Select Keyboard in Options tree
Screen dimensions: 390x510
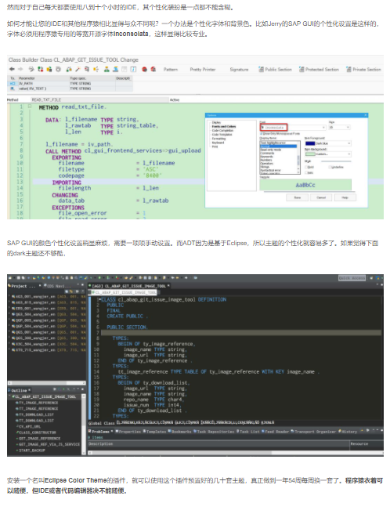tap(218, 143)
